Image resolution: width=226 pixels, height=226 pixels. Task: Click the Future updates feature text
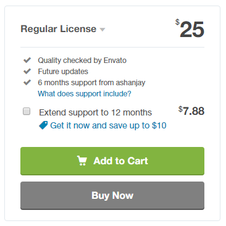pyautogui.click(x=63, y=72)
